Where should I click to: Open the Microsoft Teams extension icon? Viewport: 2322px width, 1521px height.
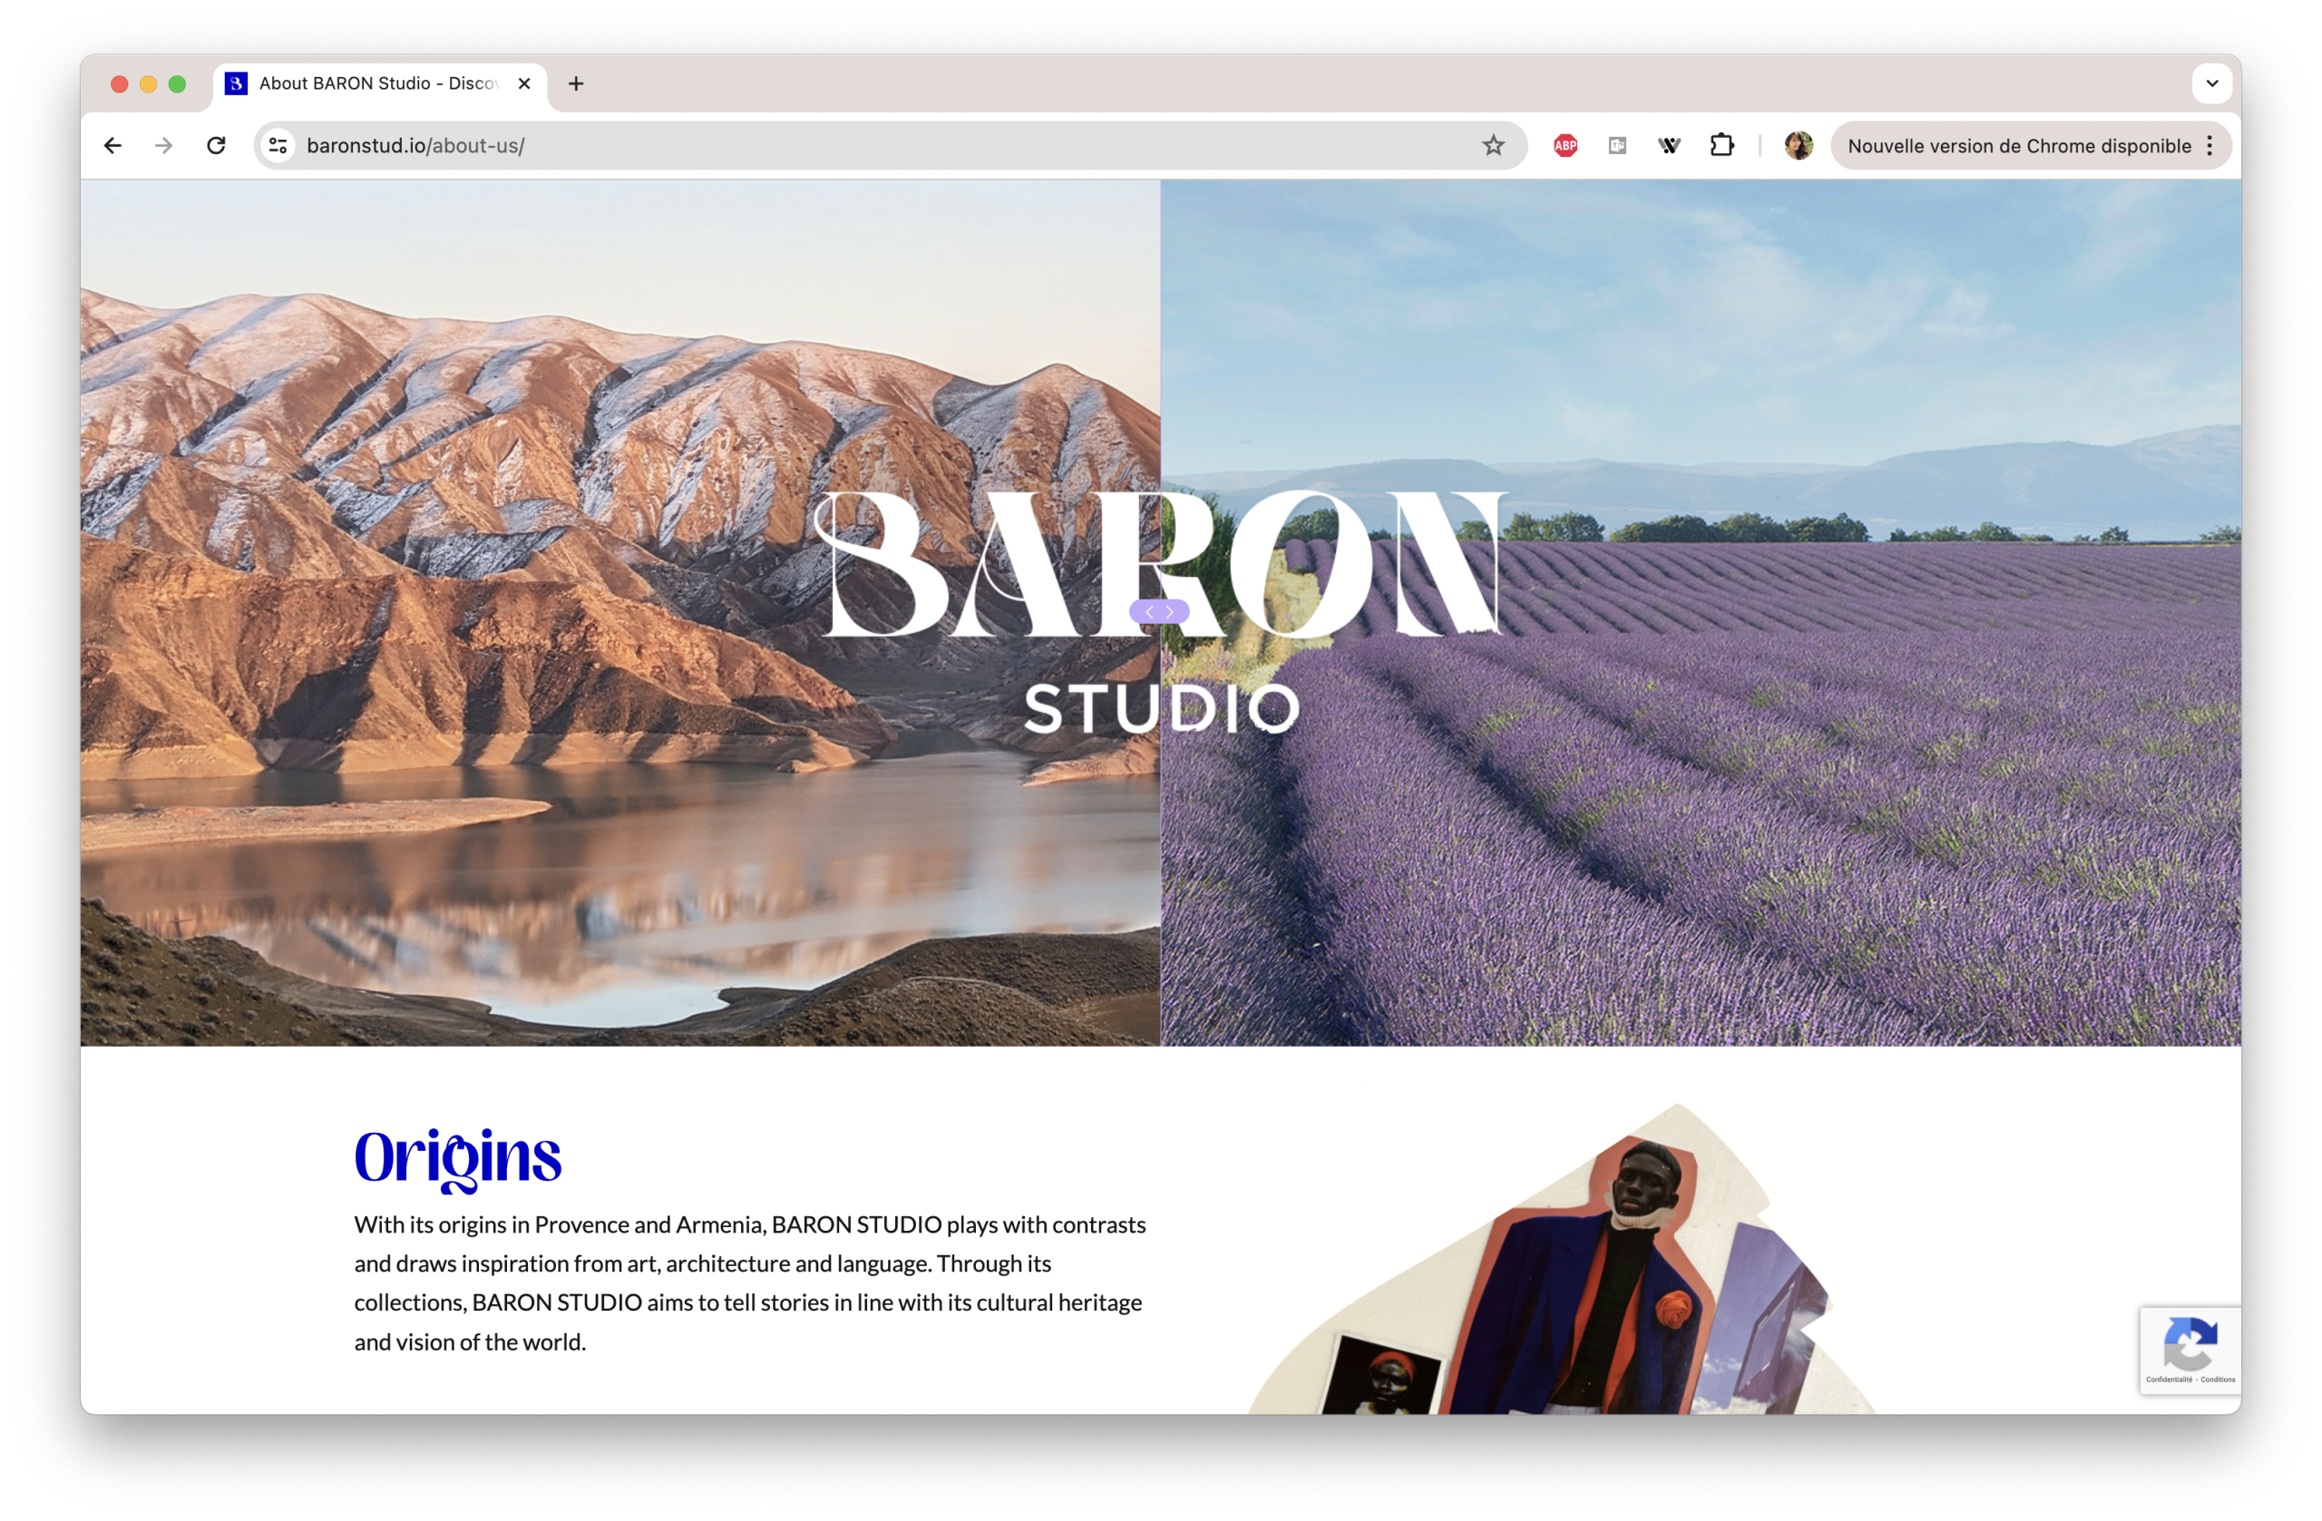click(1617, 145)
